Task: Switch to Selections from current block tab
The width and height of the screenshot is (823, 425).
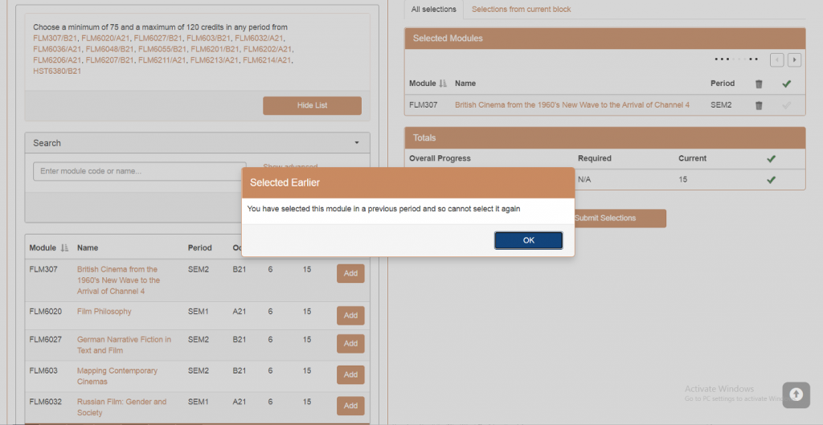Action: coord(522,10)
